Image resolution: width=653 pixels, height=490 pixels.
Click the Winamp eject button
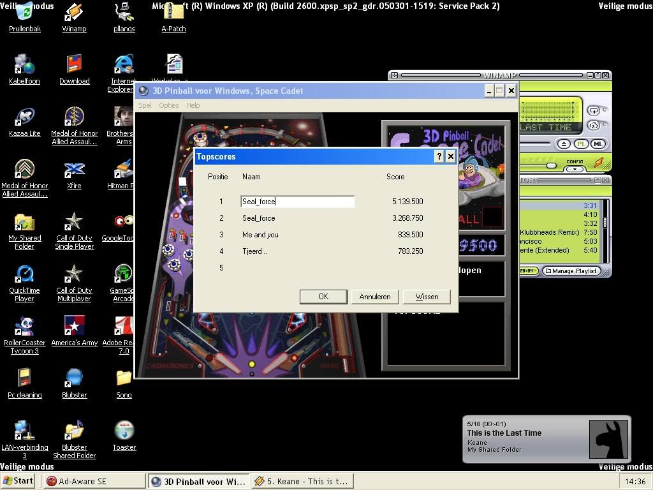(564, 144)
